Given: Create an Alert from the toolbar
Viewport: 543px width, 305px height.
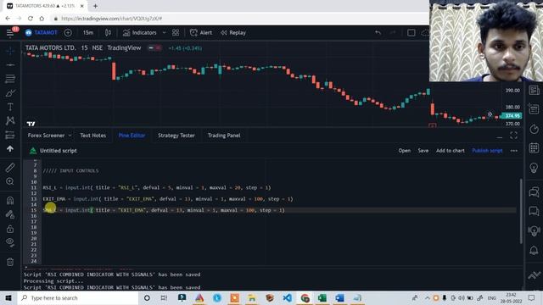Looking at the screenshot, I should tap(201, 32).
